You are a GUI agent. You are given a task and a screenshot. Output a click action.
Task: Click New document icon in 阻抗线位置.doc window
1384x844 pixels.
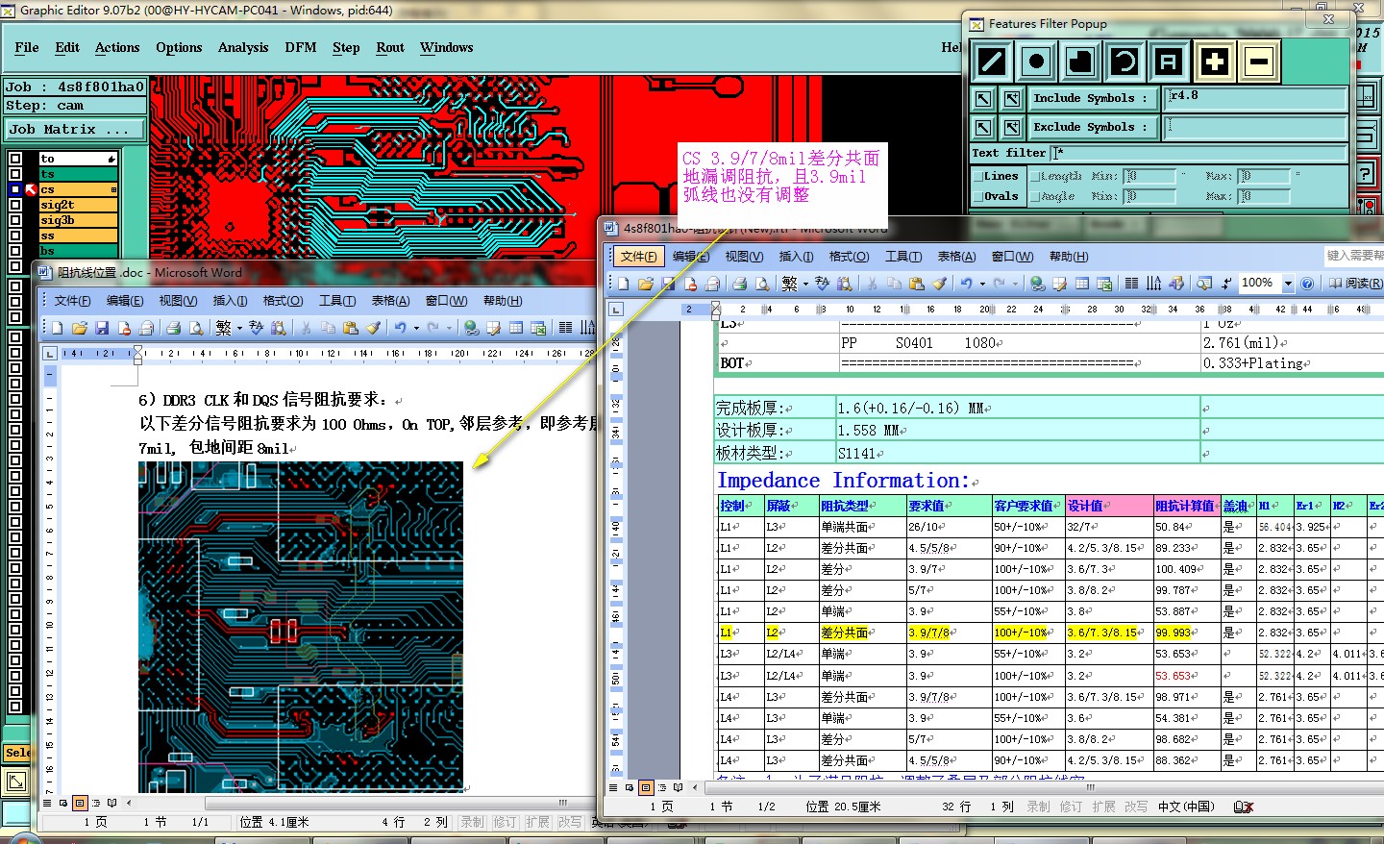[58, 328]
